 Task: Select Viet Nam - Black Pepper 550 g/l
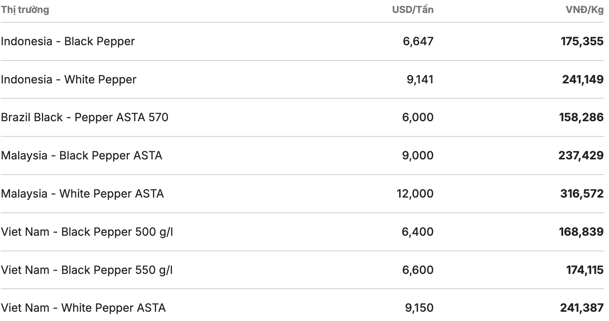[x=87, y=270]
